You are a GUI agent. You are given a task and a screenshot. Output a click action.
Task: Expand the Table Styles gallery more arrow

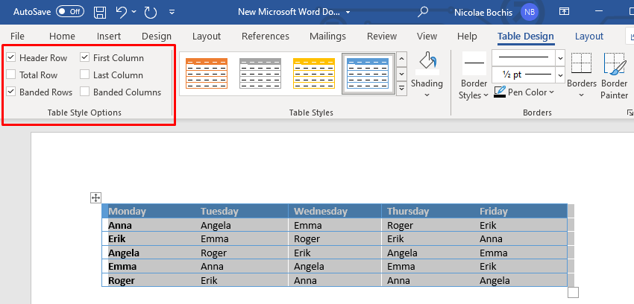(401, 89)
